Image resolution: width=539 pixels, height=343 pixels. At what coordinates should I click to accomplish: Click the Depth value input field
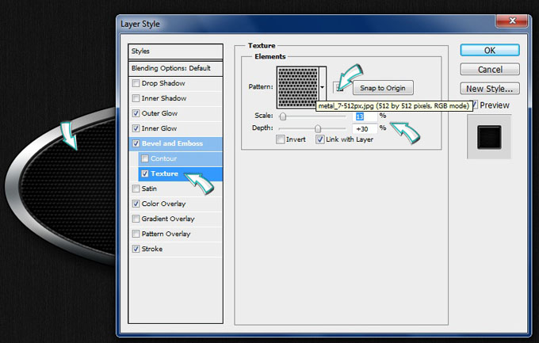(x=365, y=128)
